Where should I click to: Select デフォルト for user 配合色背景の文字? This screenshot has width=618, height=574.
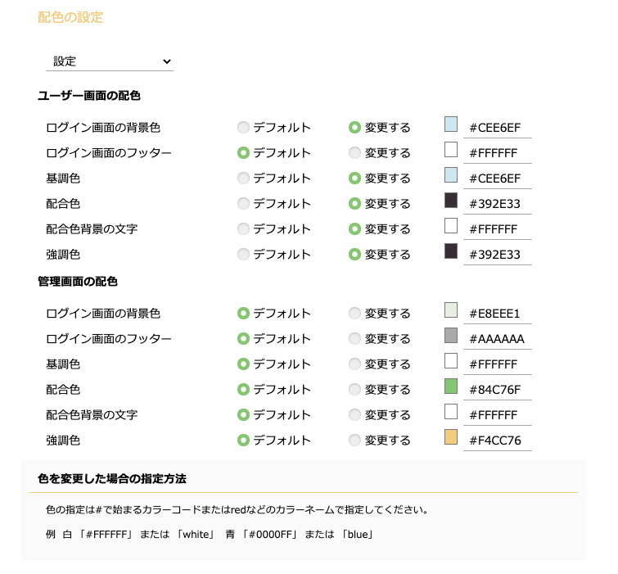(x=243, y=229)
